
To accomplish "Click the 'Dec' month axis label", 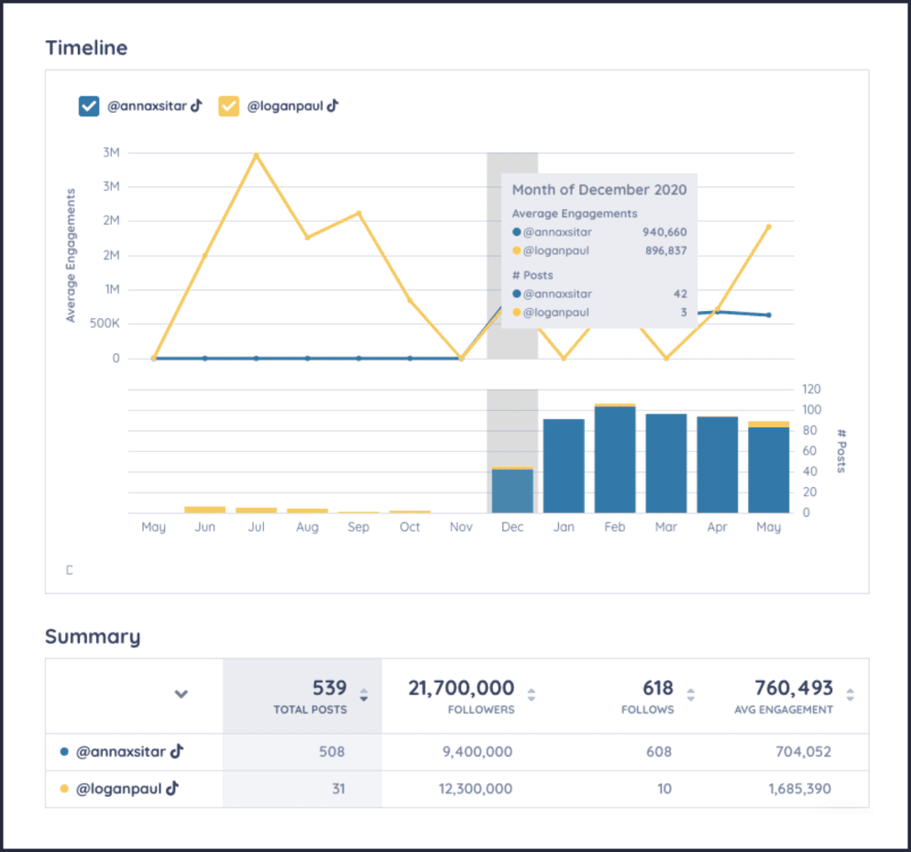I will pos(512,527).
